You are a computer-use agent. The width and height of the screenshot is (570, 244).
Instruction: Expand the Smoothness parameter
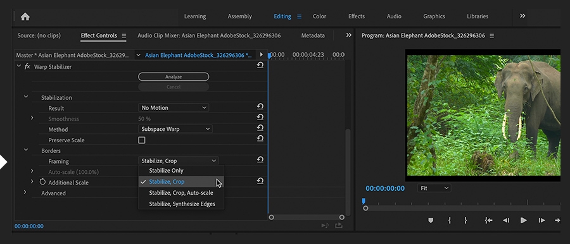click(32, 118)
